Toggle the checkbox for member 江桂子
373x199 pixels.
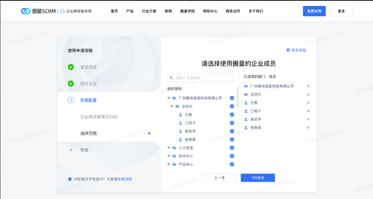pyautogui.click(x=232, y=123)
